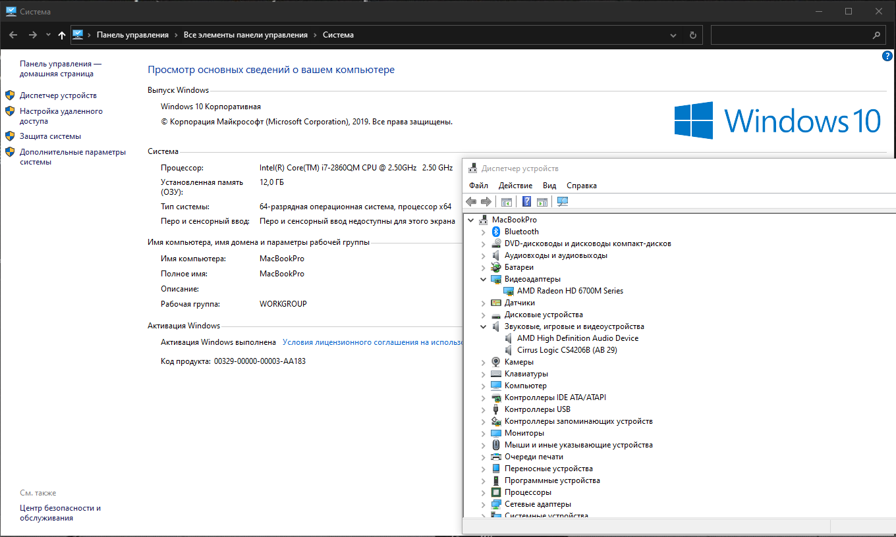Expand the Камеры branch
This screenshot has height=537, width=896.
pos(484,362)
